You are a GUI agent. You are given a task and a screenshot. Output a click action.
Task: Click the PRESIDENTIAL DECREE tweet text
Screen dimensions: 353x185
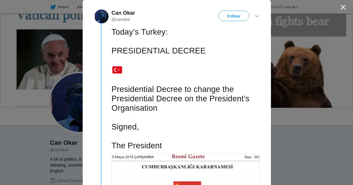[158, 51]
